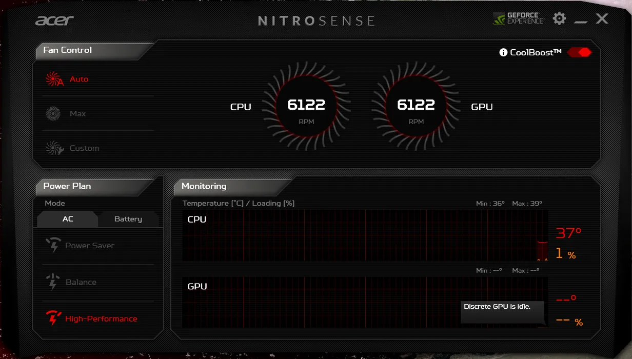
Task: Select Custom fan control label
Action: (x=84, y=148)
